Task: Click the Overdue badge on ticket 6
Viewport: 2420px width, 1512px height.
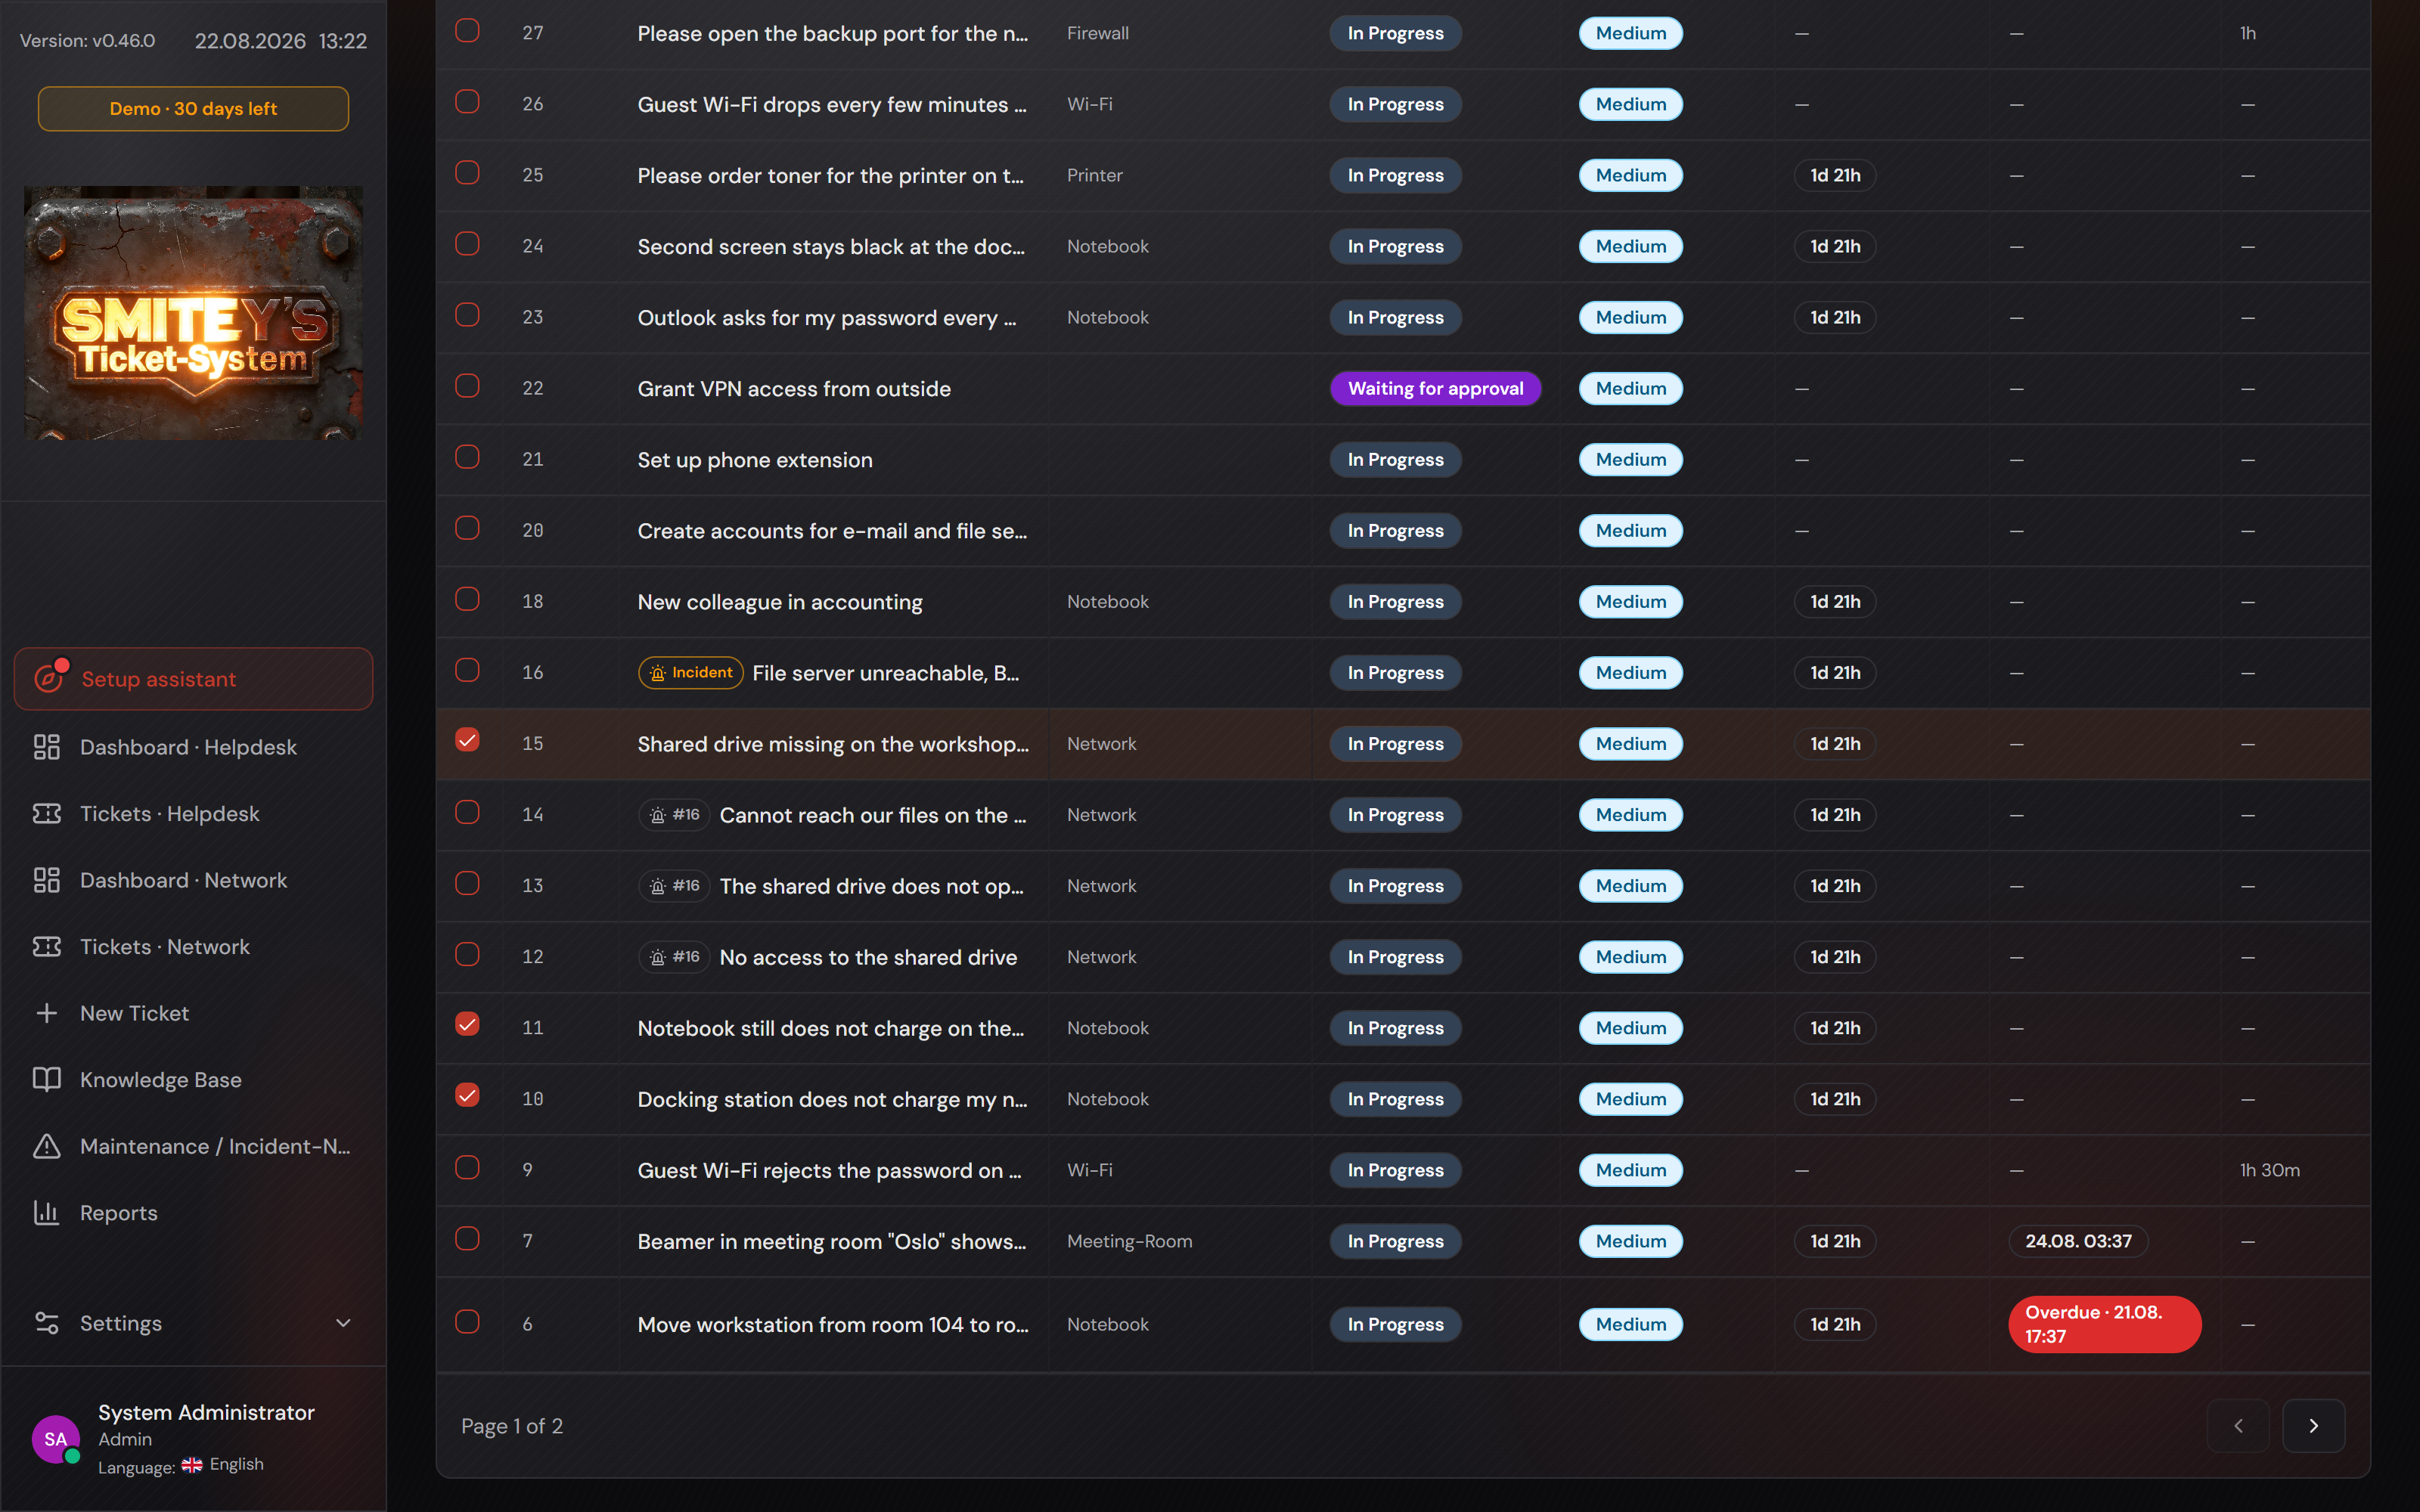Action: pos(2104,1324)
